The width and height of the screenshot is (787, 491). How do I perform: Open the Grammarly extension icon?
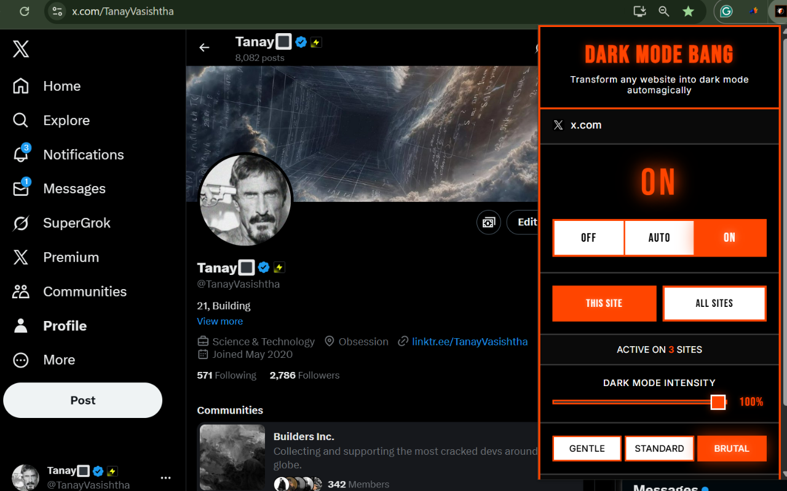click(726, 11)
